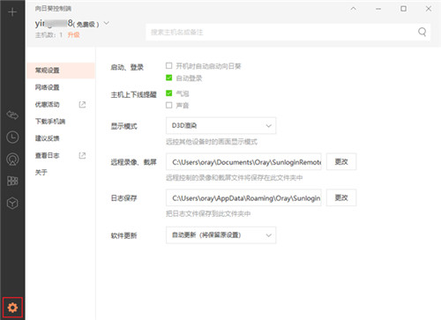This screenshot has height=320, width=441.
Task: Click 更改 next to the recording path
Action: [x=341, y=161]
